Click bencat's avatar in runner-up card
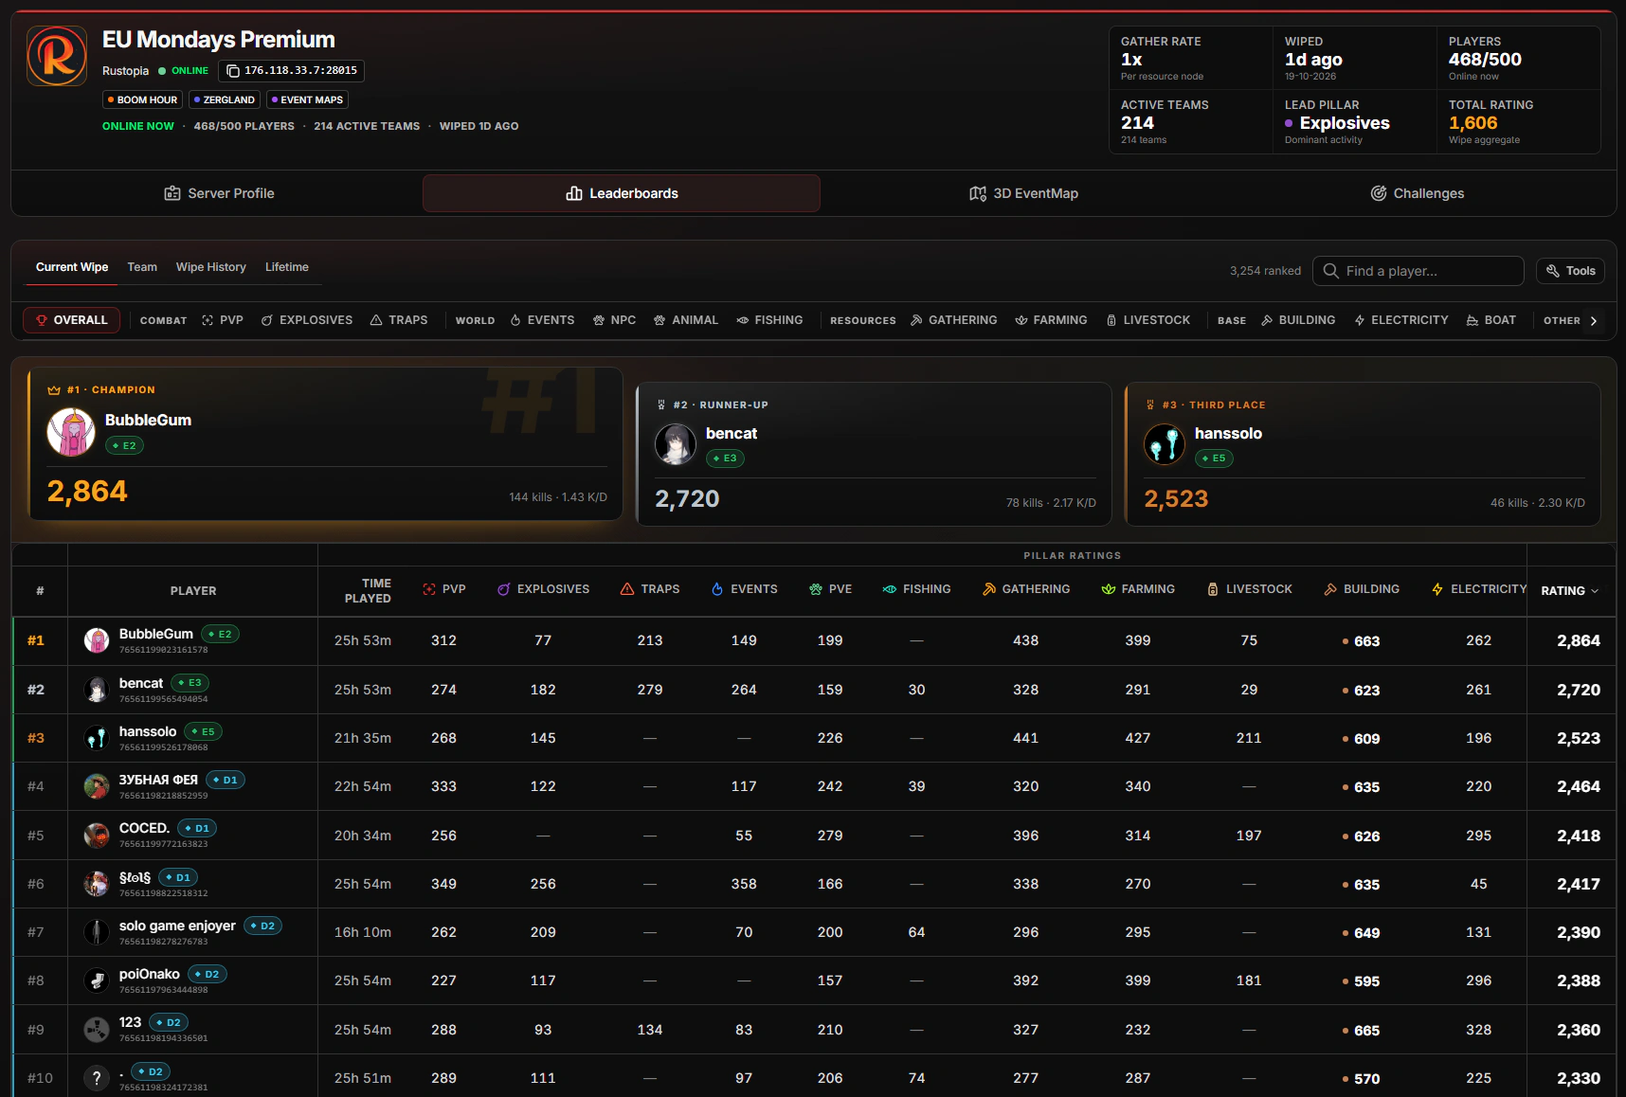The height and width of the screenshot is (1097, 1626). pyautogui.click(x=676, y=444)
